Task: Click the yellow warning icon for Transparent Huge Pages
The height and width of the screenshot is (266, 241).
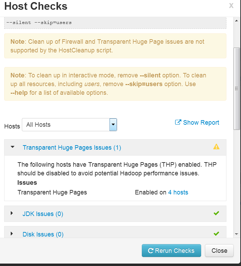Action: [x=216, y=147]
